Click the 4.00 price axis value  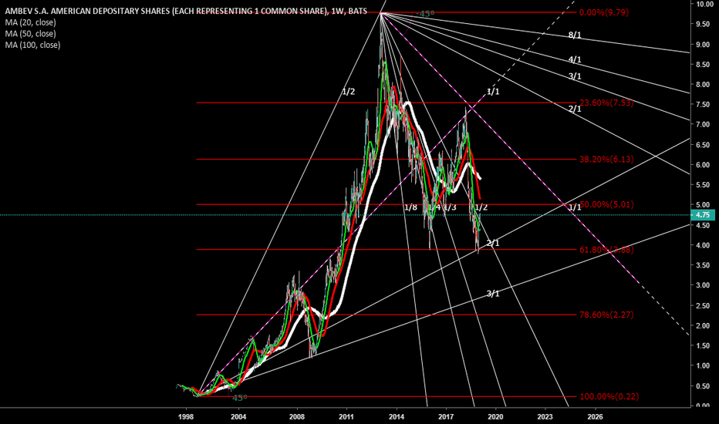click(704, 245)
